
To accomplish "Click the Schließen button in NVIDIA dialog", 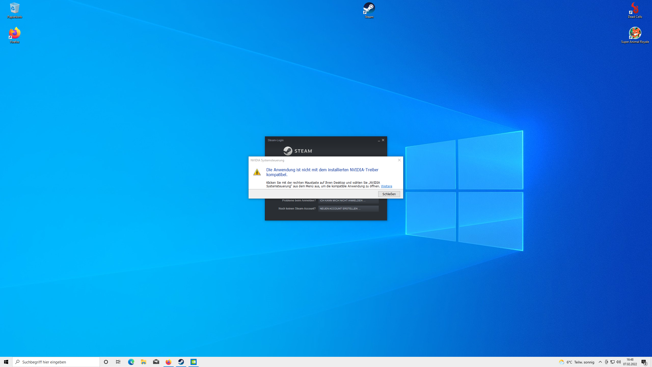I will pos(389,194).
